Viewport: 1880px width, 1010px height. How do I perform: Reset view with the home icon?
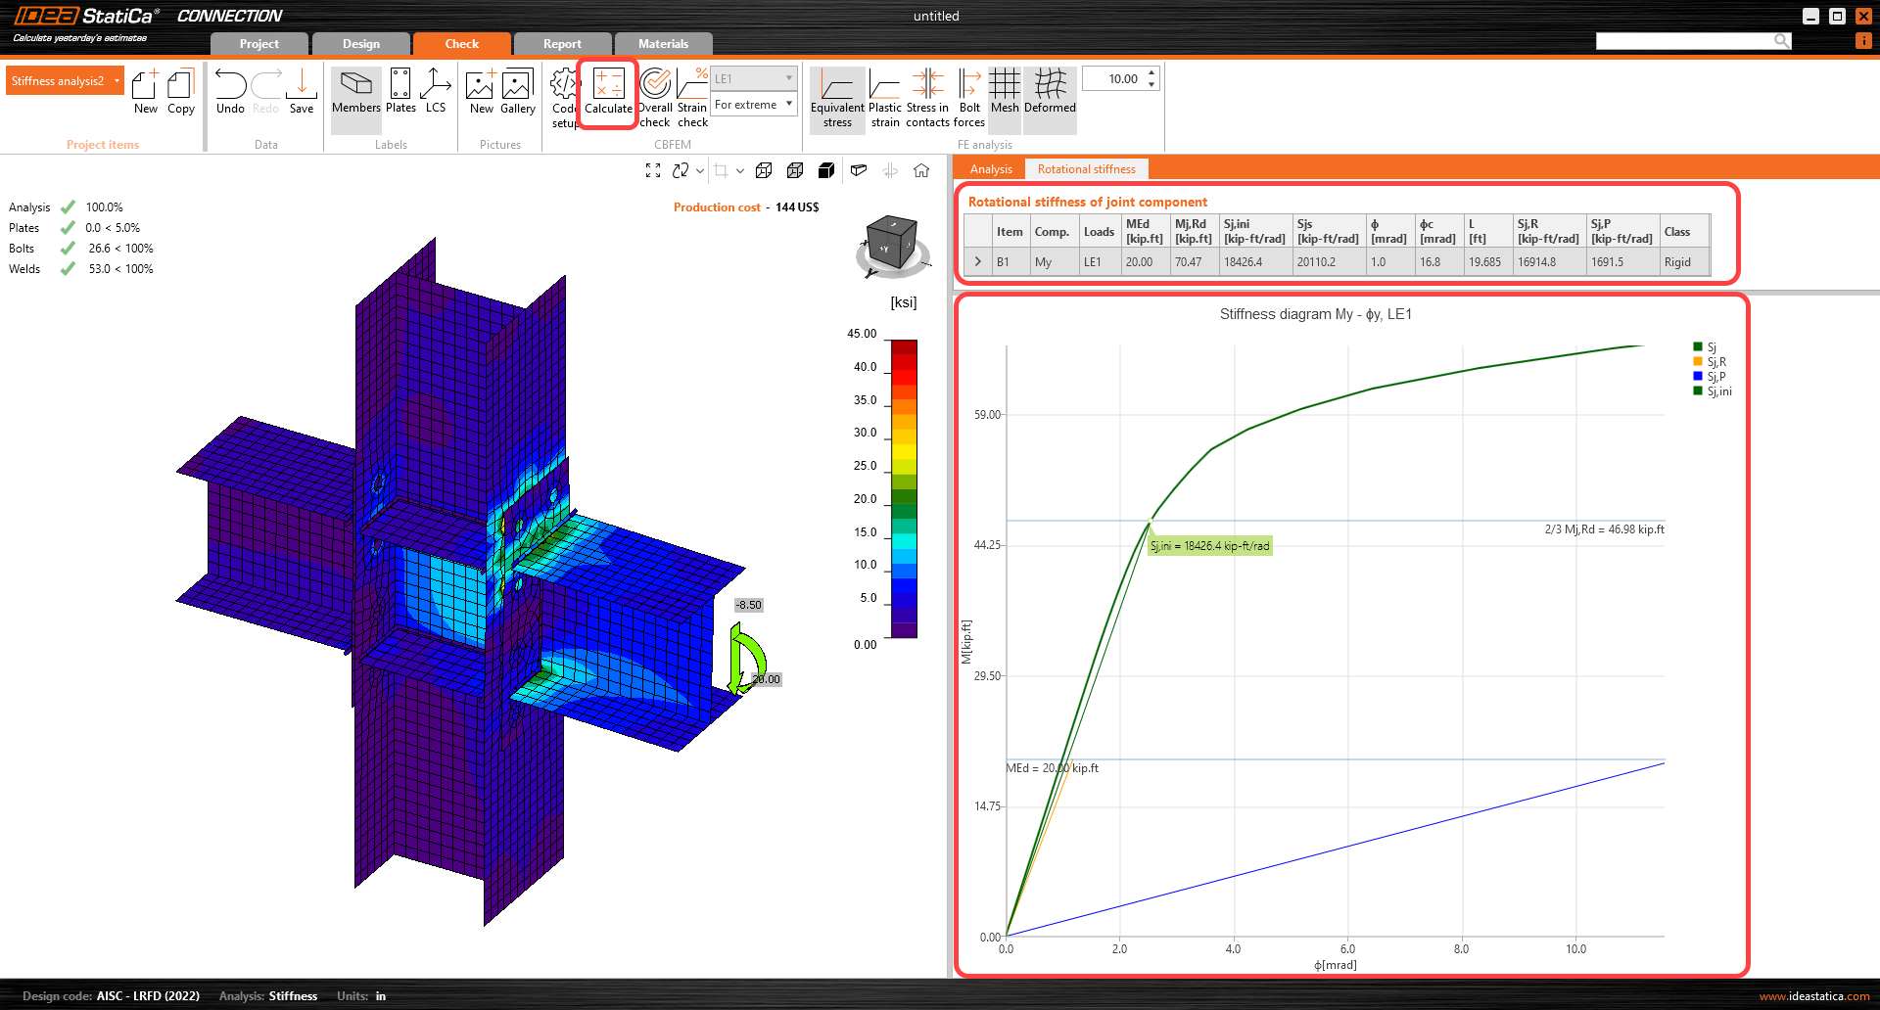pos(921,170)
